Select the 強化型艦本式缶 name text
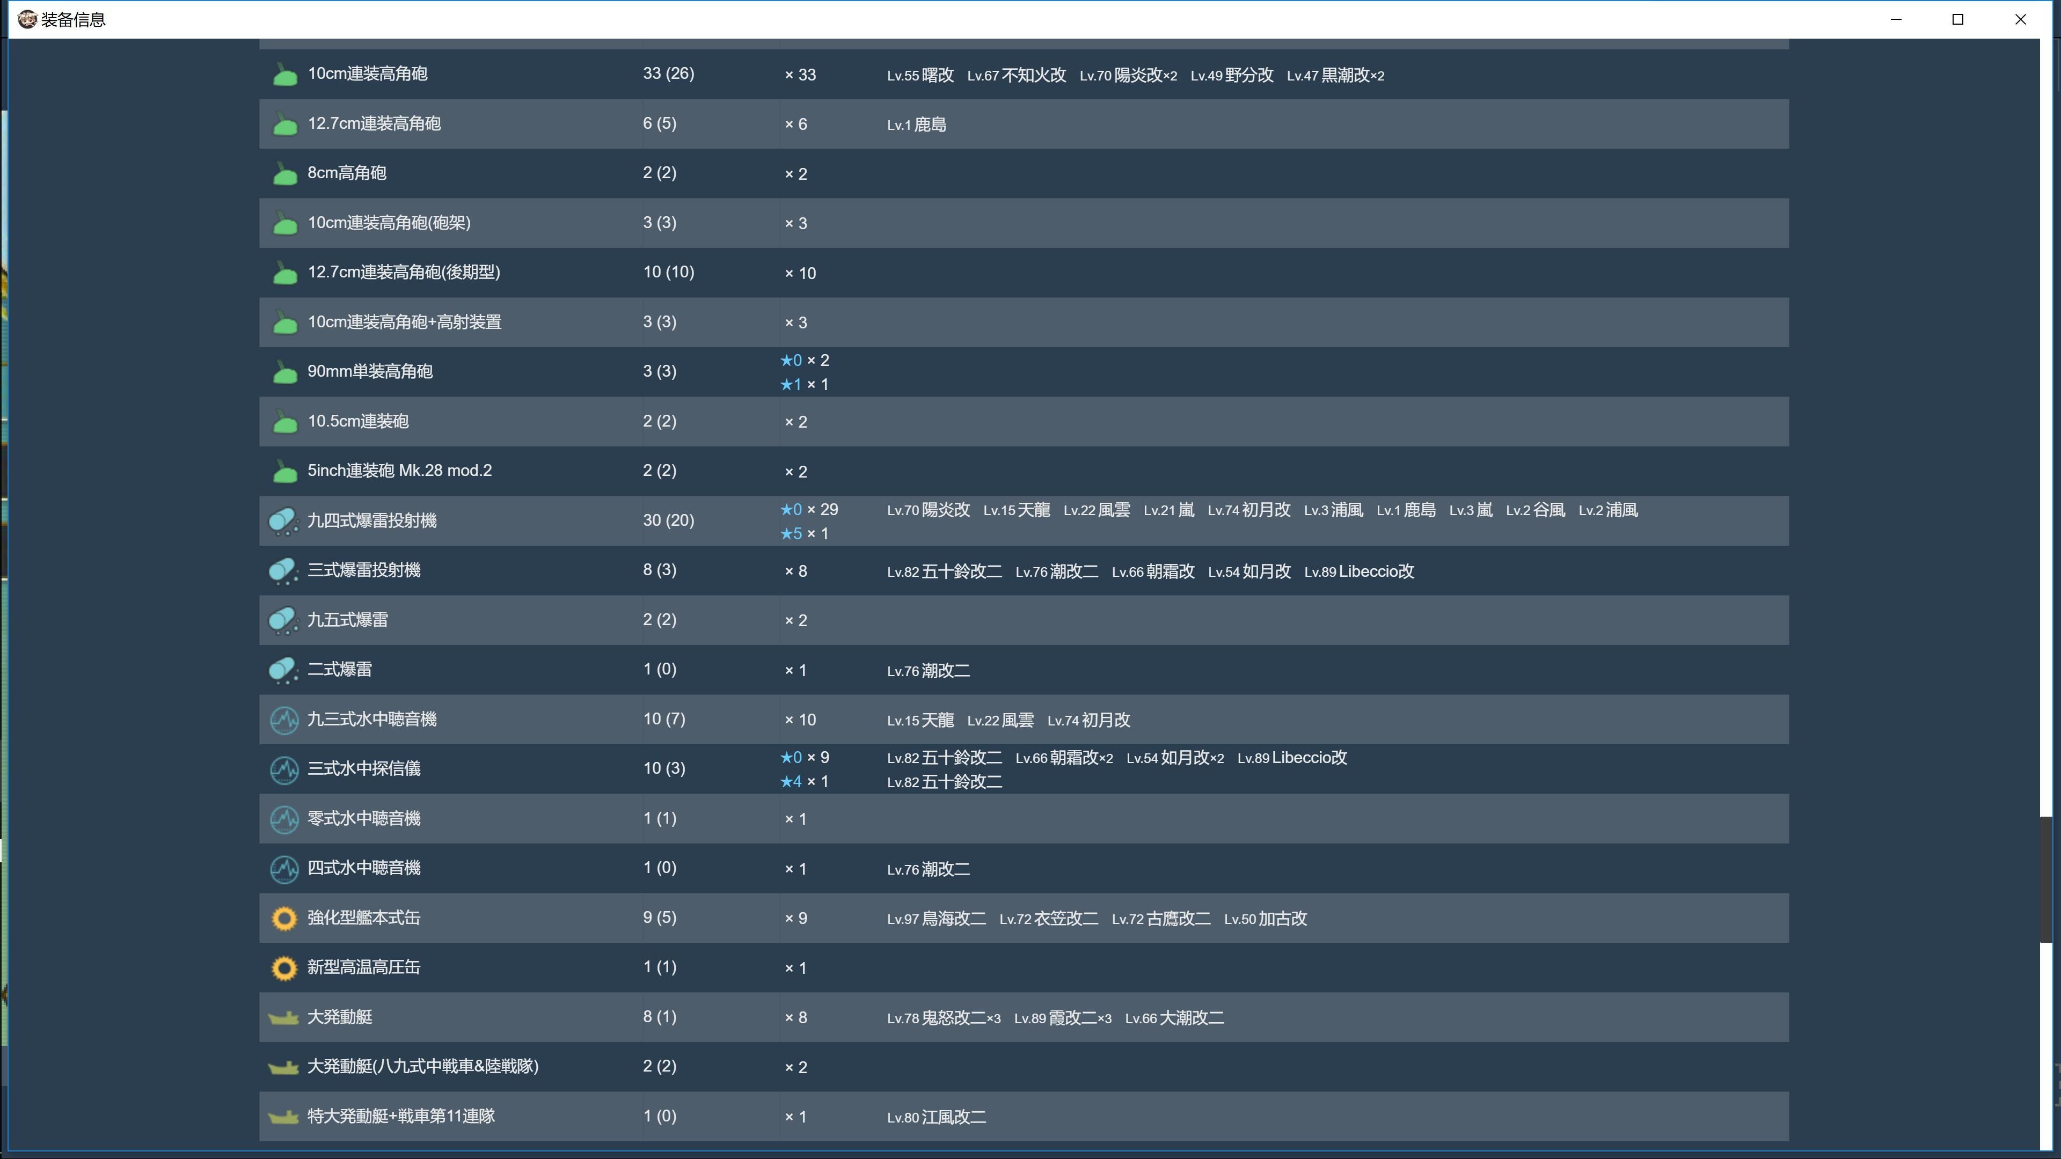The image size is (2061, 1159). coord(364,918)
